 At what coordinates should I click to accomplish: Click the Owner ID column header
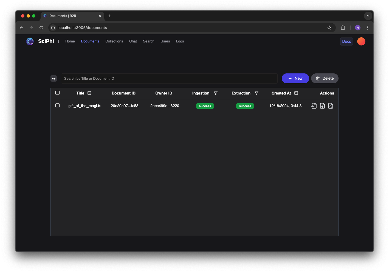pos(164,93)
